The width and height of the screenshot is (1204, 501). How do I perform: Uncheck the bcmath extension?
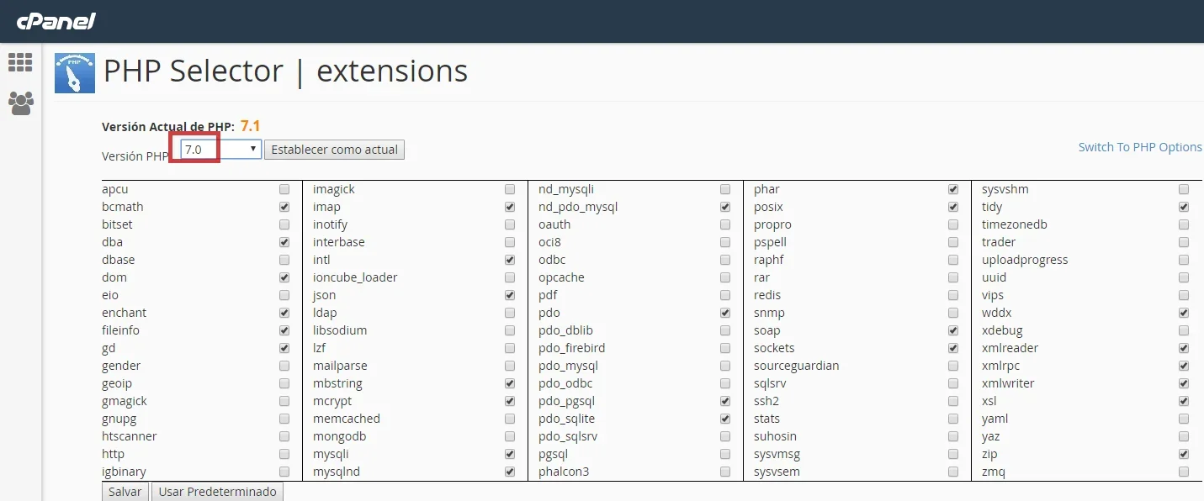coord(284,207)
